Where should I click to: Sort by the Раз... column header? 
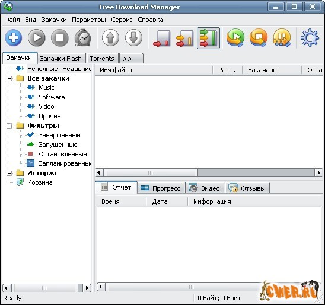click(x=227, y=70)
